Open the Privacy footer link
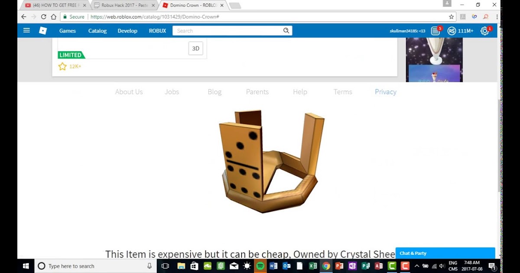 pos(386,92)
